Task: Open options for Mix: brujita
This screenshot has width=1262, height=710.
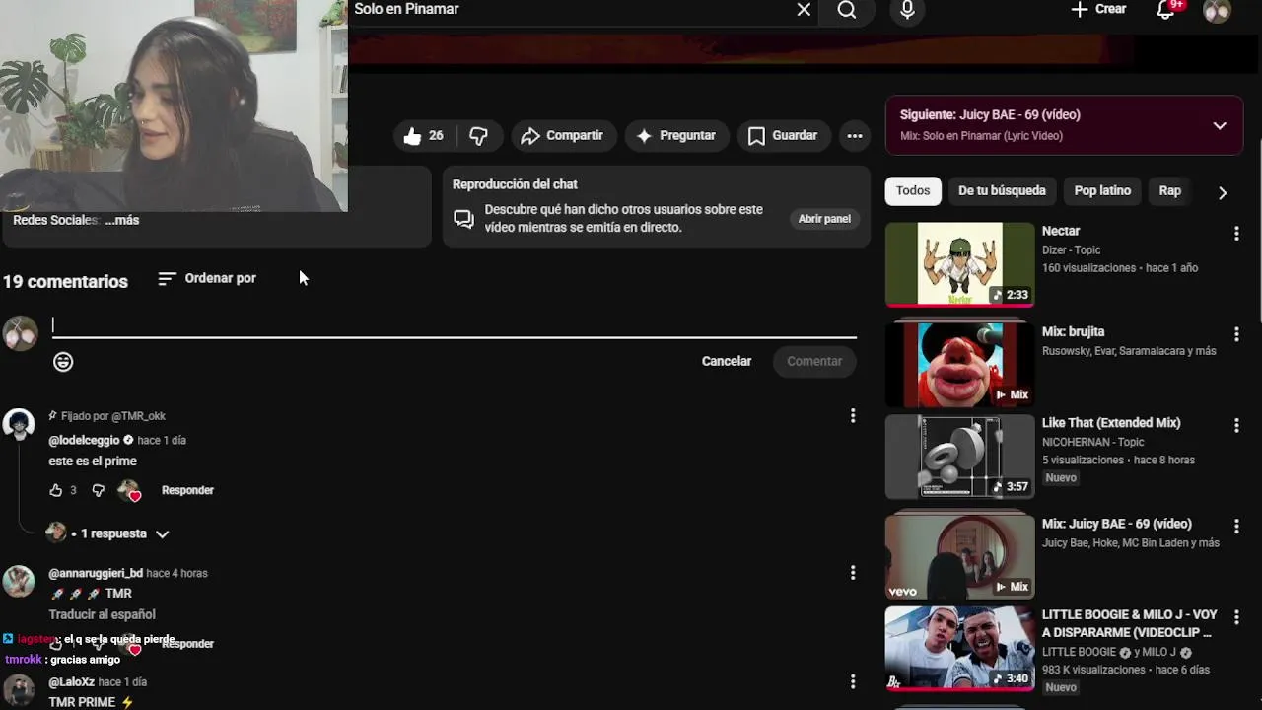Action: (x=1236, y=334)
